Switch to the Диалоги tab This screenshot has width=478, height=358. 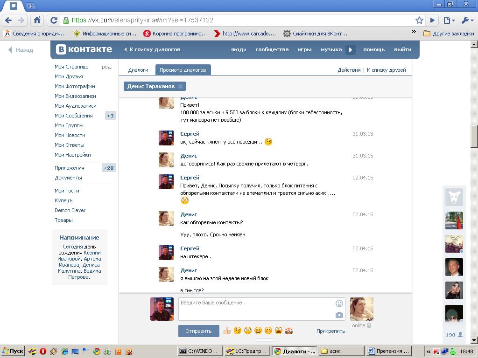(x=138, y=70)
